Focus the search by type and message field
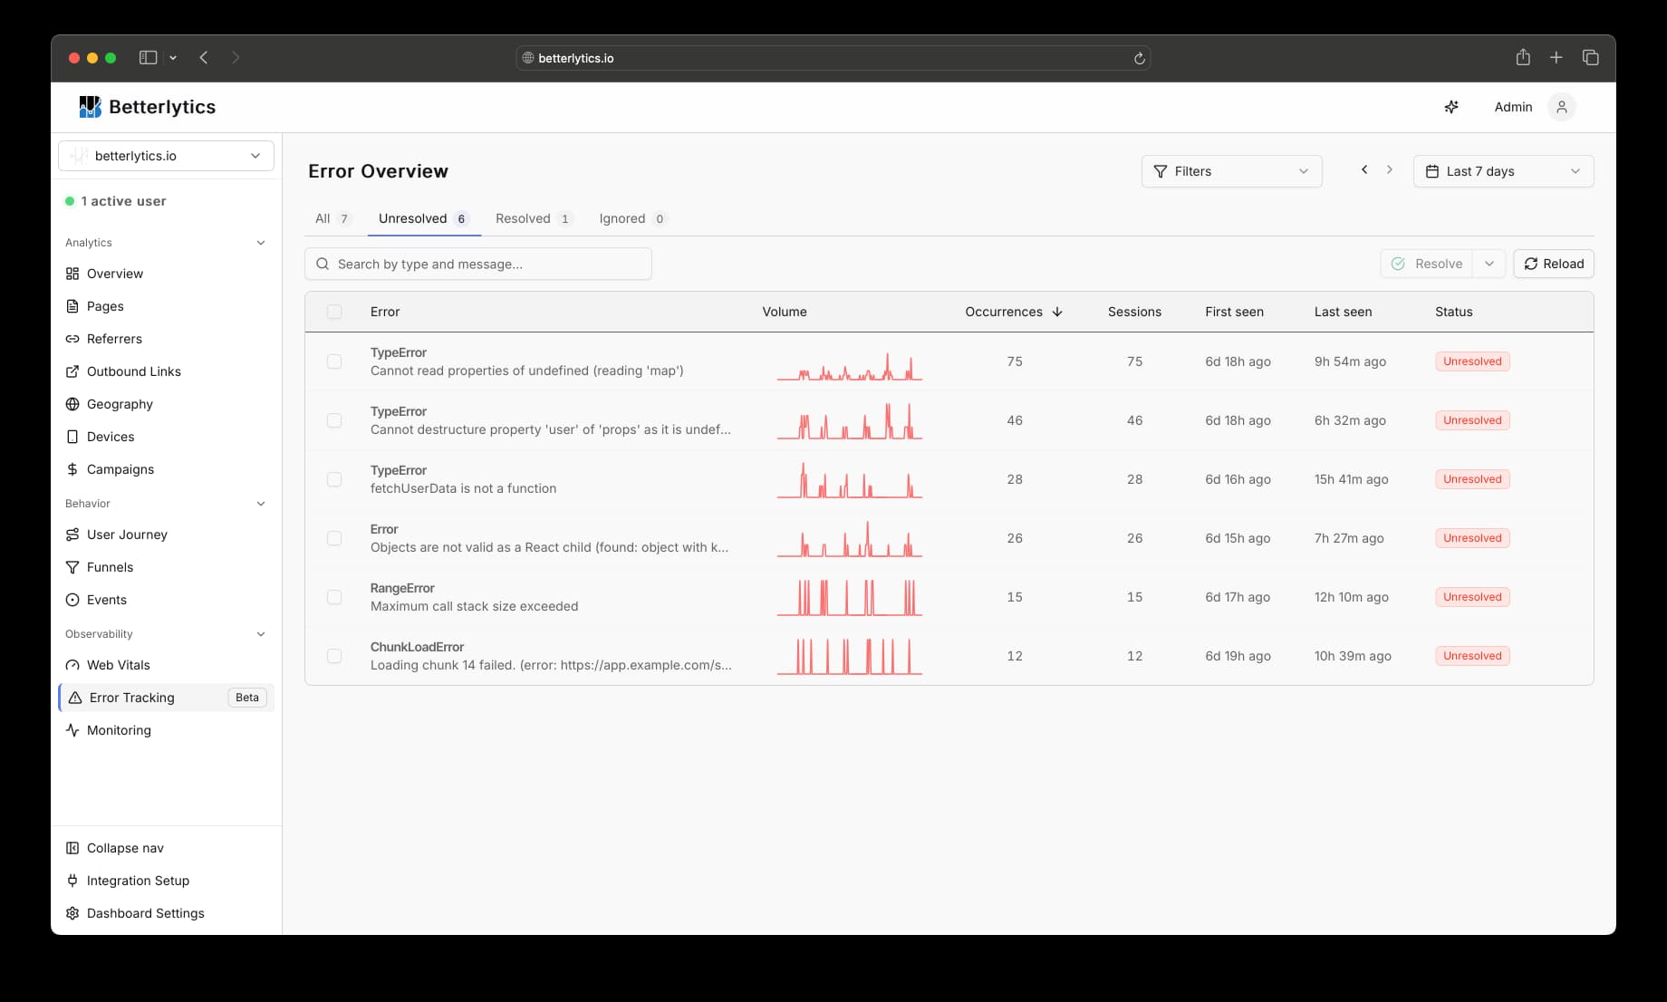This screenshot has width=1667, height=1002. coord(478,264)
